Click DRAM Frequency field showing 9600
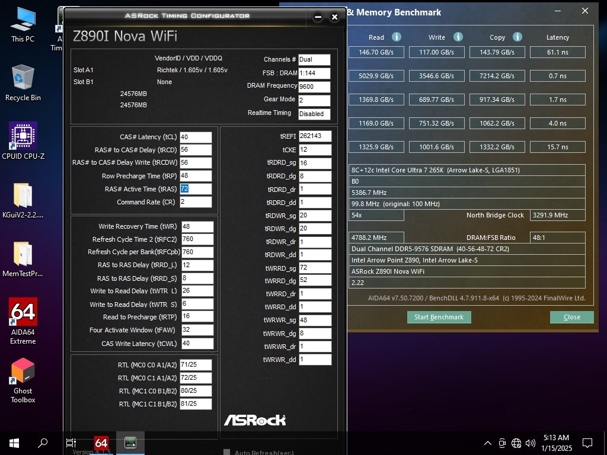Image resolution: width=607 pixels, height=455 pixels. point(314,86)
